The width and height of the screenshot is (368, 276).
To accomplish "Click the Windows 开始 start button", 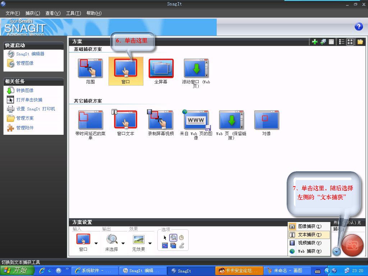I will (x=17, y=271).
